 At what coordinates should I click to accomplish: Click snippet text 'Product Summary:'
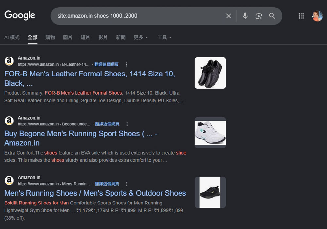pos(24,93)
